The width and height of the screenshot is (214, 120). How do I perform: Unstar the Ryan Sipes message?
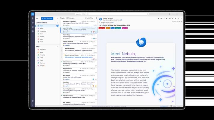pos(96,86)
